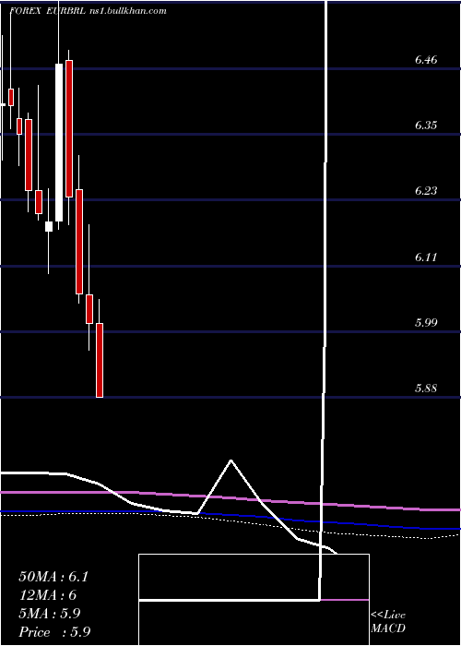Click the tall white bullish candlestick body

[x=59, y=142]
